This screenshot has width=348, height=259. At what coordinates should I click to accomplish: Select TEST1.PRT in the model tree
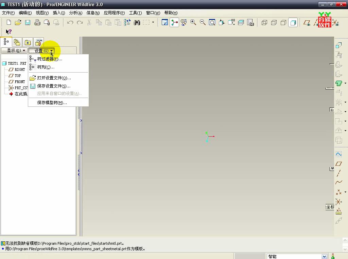(x=14, y=63)
